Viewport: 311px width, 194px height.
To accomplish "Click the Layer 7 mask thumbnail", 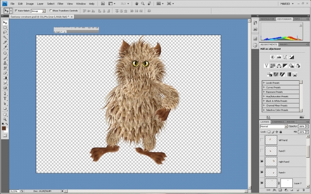I will click(x=287, y=183).
